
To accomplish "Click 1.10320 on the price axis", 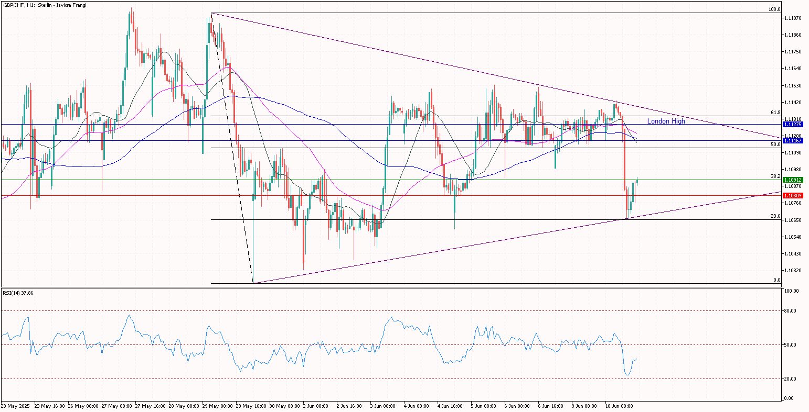I will pyautogui.click(x=794, y=270).
